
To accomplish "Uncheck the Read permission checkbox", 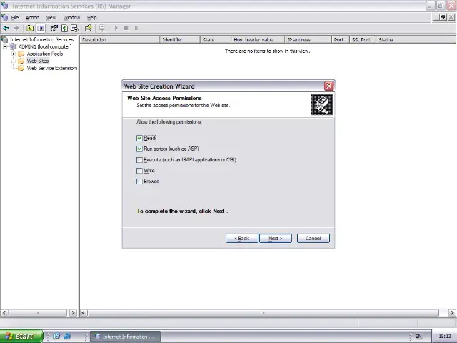I will click(x=139, y=138).
